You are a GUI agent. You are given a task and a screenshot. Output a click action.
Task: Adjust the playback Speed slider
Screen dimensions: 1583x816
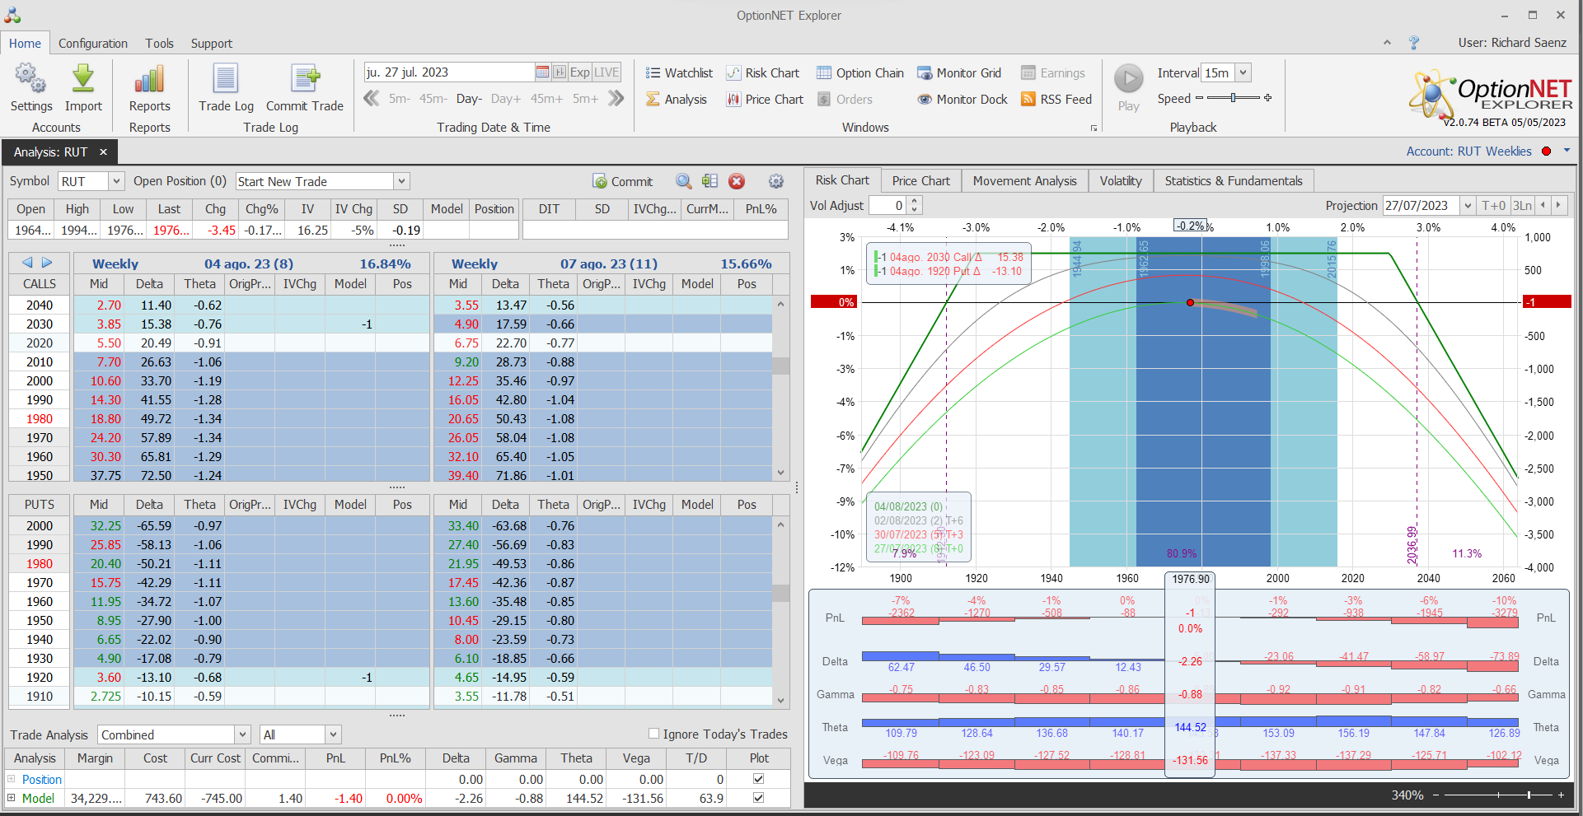click(1233, 98)
